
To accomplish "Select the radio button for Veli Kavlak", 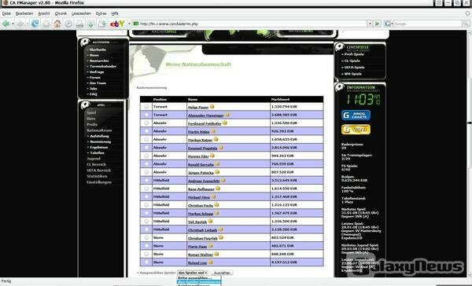I will (146, 222).
